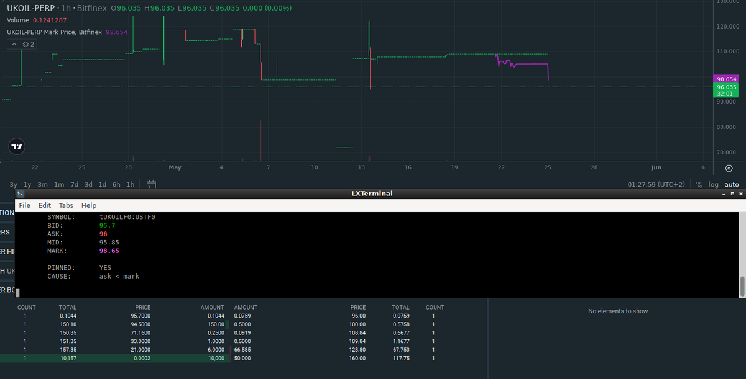Viewport: 746px width, 379px height.
Task: Select ask price 100.00 in order book
Action: coord(357,324)
